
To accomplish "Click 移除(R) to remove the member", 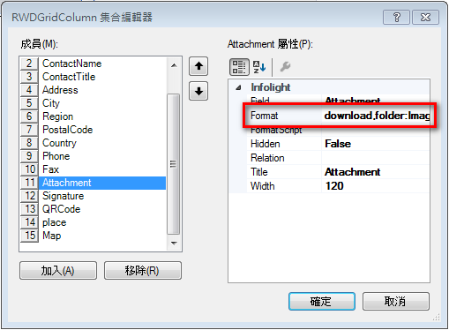I will 143,271.
